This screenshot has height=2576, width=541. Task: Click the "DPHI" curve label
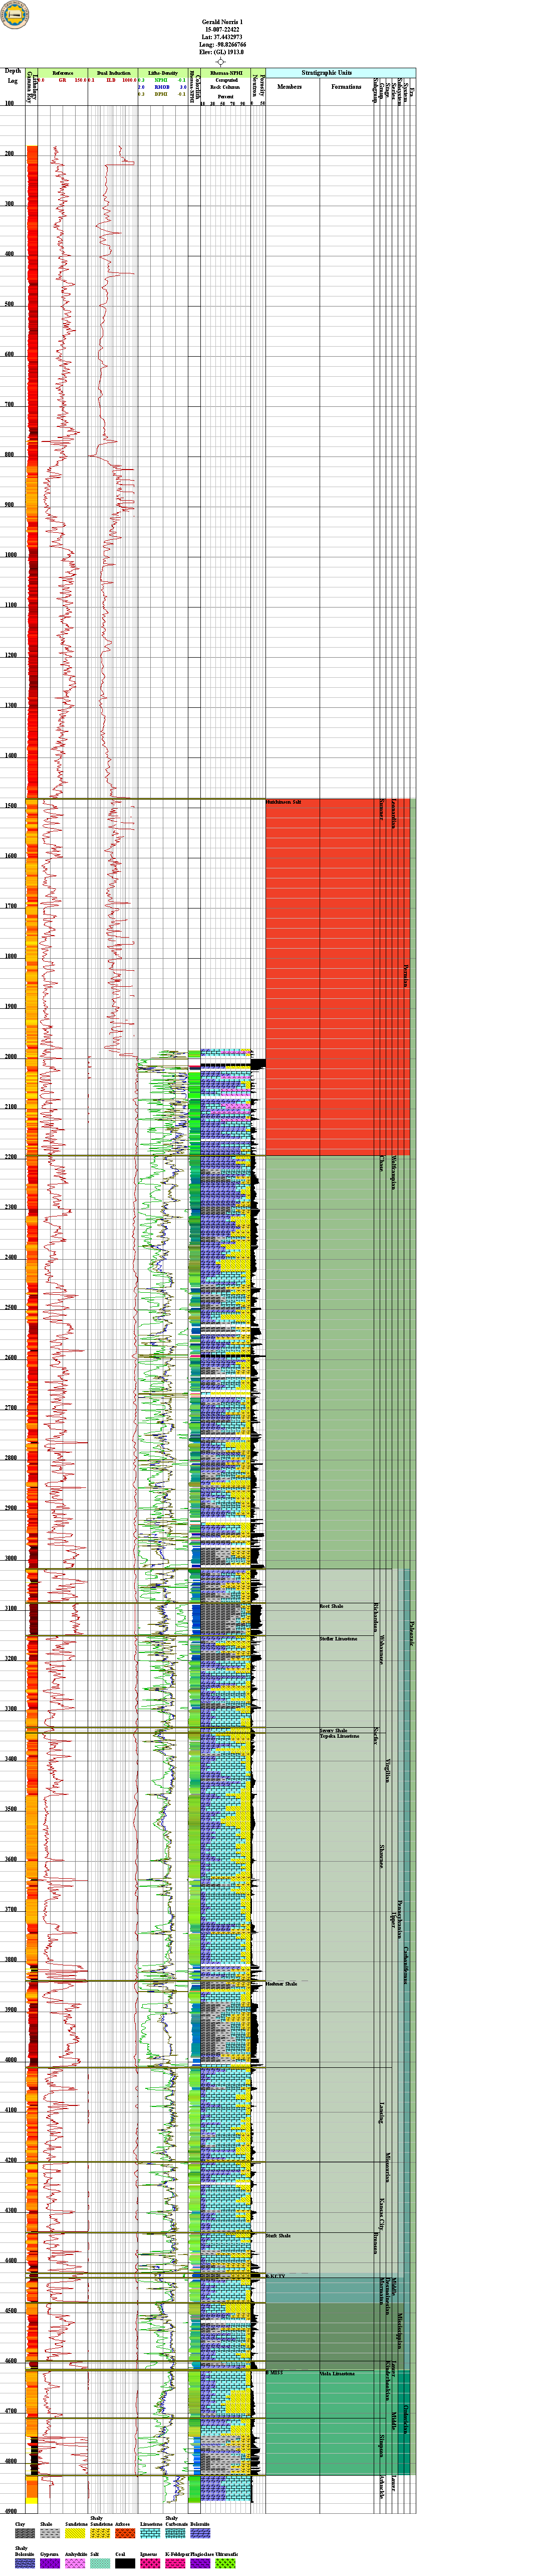[162, 94]
